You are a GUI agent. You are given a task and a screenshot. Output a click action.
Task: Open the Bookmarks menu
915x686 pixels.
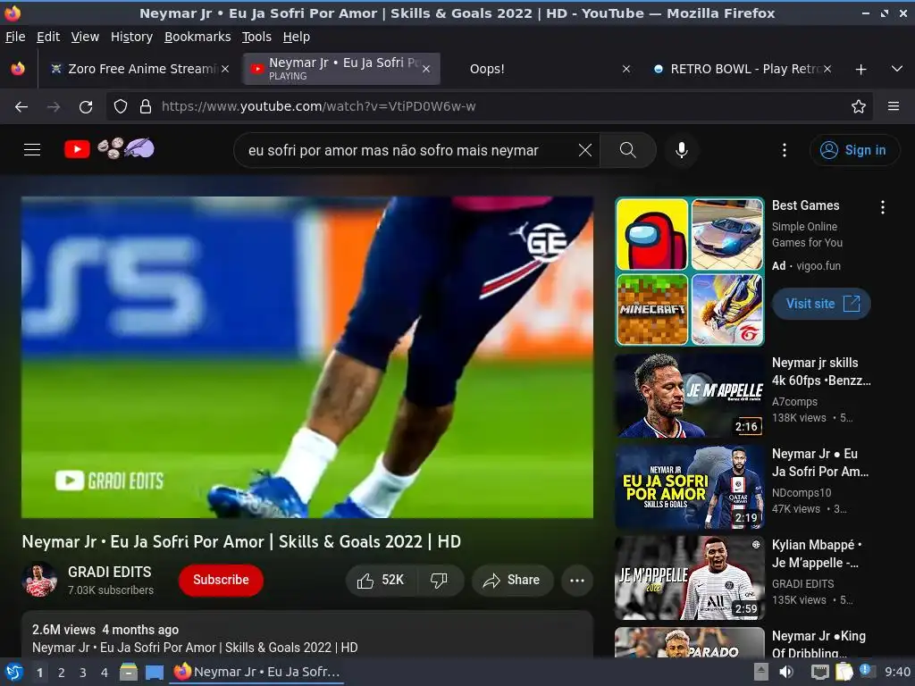tap(197, 37)
